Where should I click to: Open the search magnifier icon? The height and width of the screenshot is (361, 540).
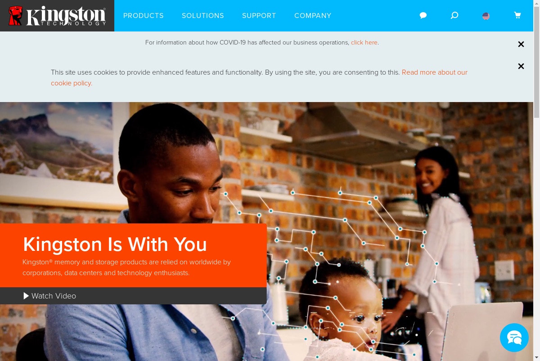pos(454,15)
